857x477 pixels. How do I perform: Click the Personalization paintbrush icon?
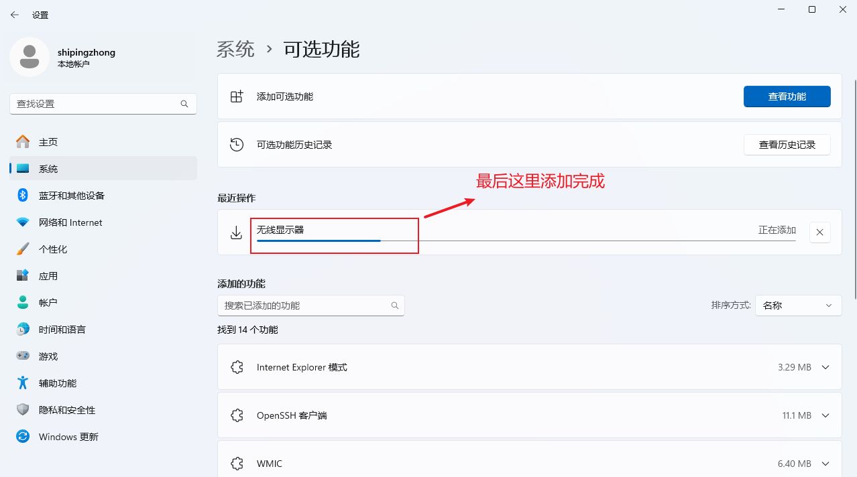(23, 249)
